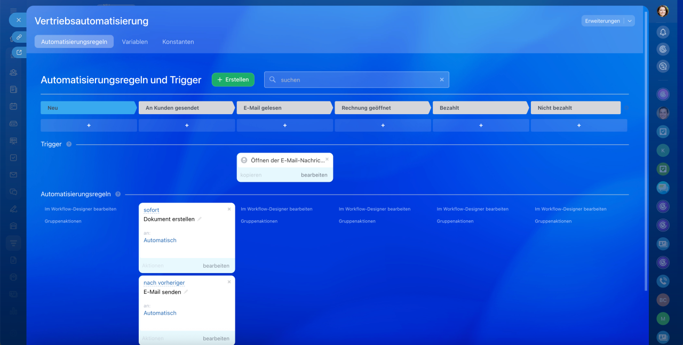
Task: Switch to Konstanten tab
Action: click(178, 42)
